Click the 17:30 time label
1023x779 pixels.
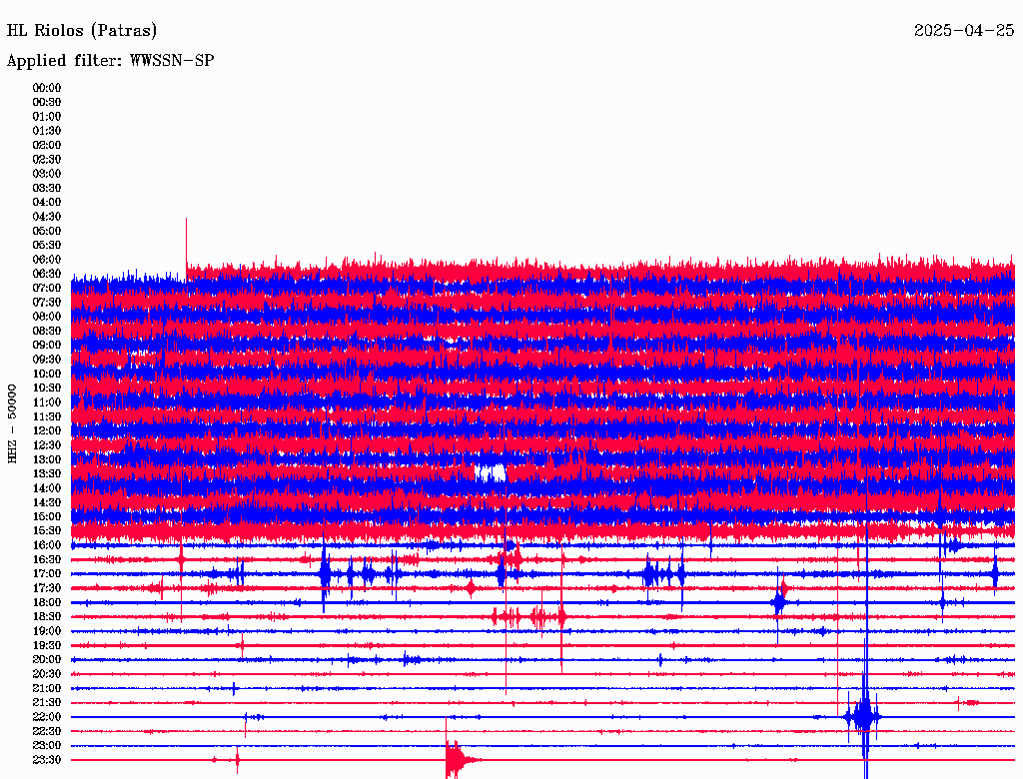pyautogui.click(x=47, y=588)
